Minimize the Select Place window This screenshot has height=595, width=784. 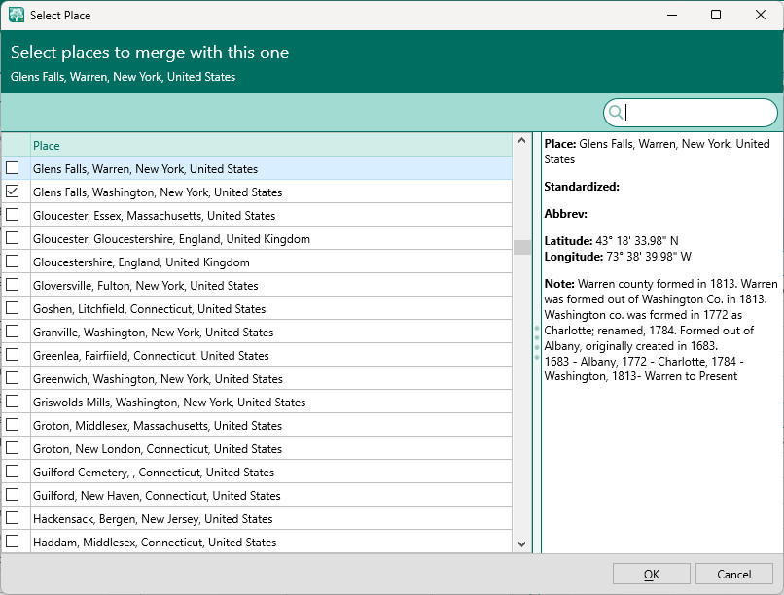[x=672, y=15]
